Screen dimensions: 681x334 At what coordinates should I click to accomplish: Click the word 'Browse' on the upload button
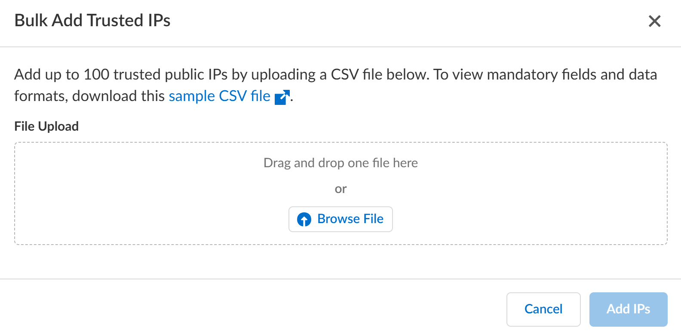[x=338, y=219]
